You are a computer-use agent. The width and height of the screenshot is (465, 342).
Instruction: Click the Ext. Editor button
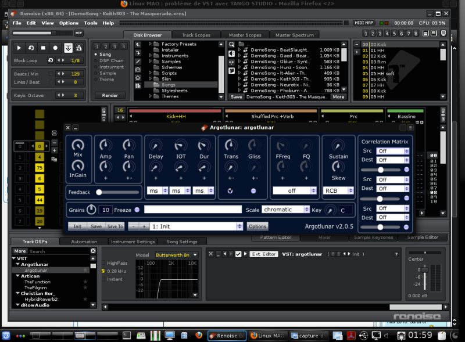coord(264,254)
